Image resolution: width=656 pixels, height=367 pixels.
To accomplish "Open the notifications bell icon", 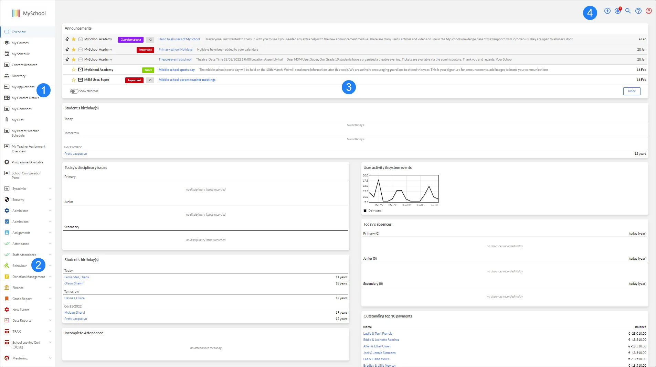I will (618, 11).
